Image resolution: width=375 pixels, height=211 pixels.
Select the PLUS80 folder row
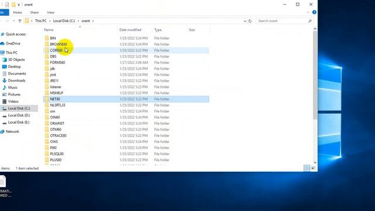click(127, 160)
